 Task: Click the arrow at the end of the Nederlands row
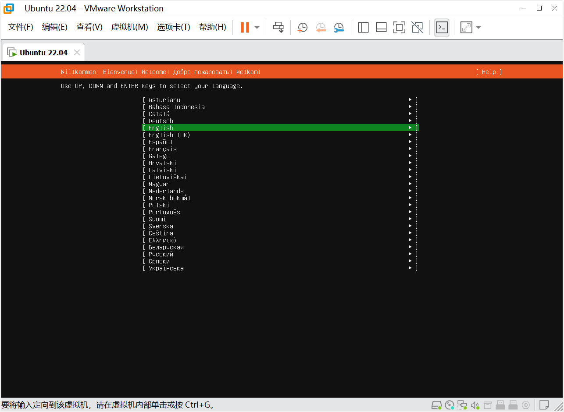410,191
